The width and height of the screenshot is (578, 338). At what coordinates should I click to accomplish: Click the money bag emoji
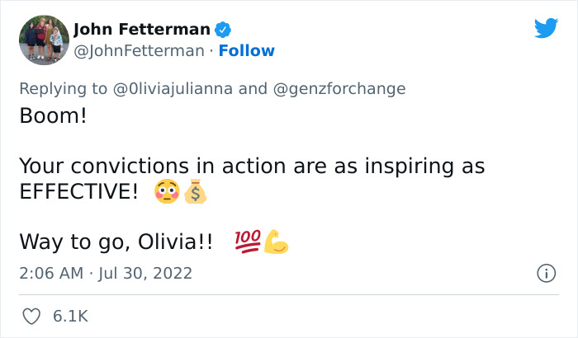pyautogui.click(x=195, y=193)
